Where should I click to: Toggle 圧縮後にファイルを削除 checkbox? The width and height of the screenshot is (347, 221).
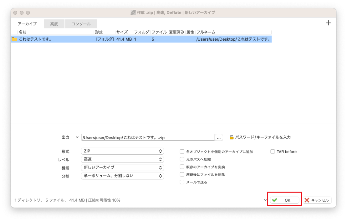point(182,174)
